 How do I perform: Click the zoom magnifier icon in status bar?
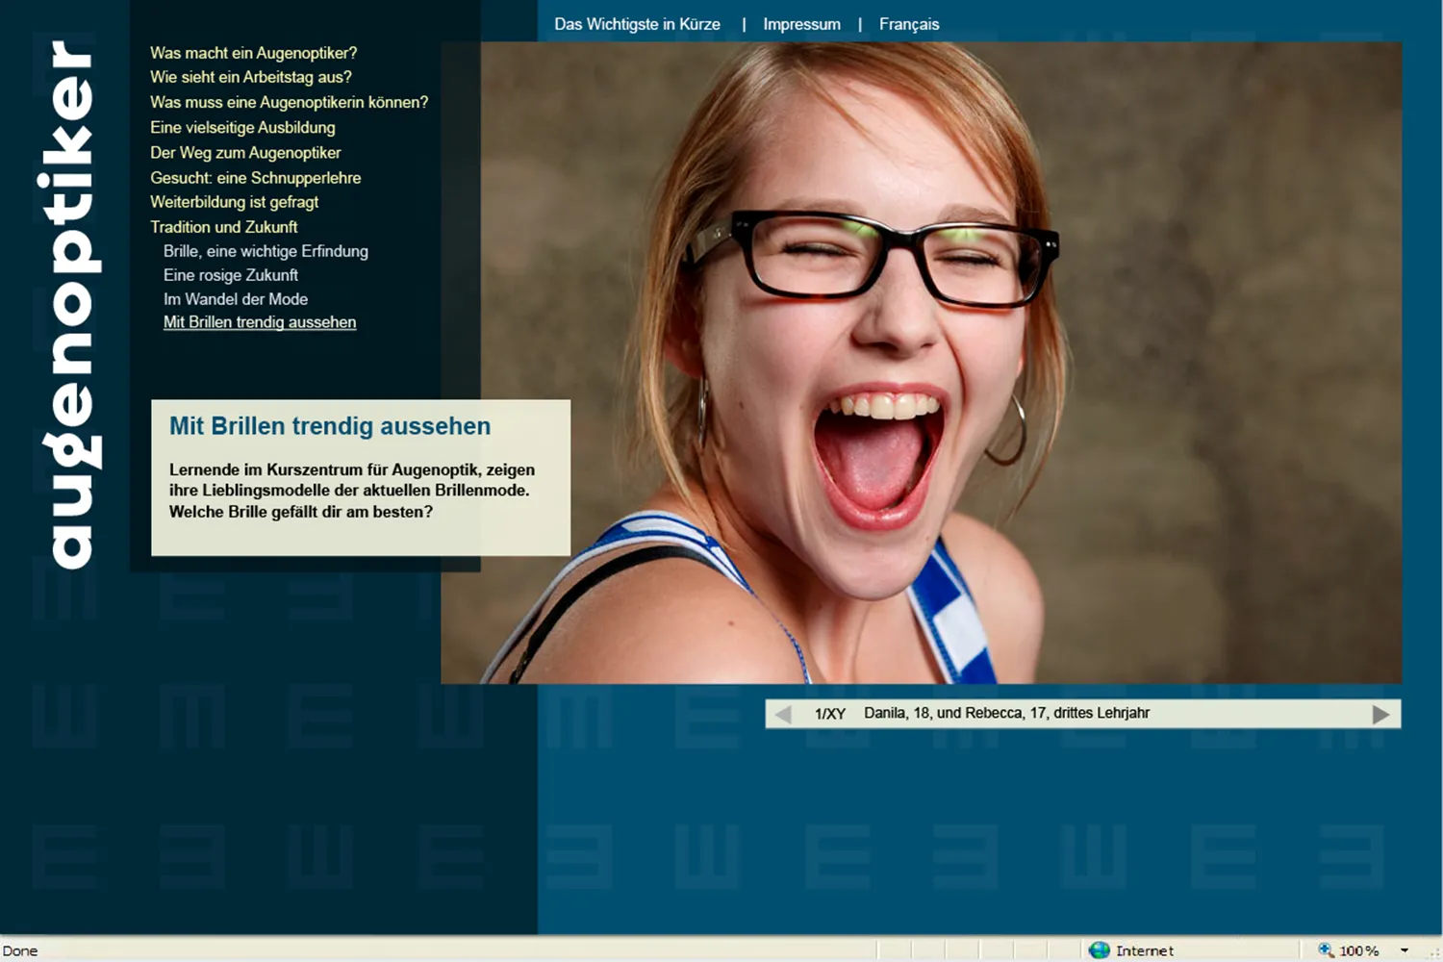point(1326,950)
